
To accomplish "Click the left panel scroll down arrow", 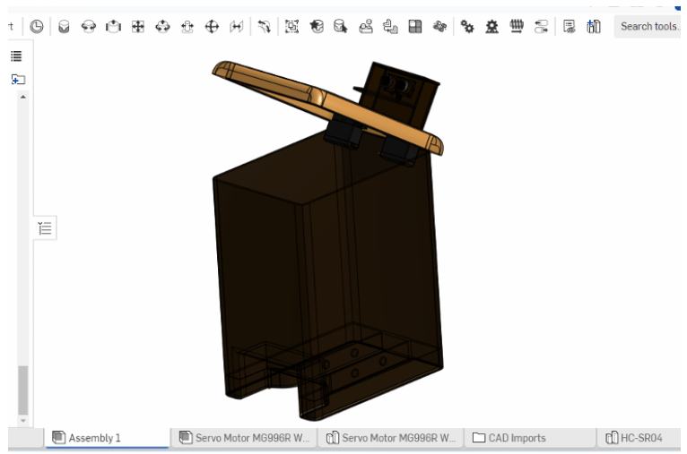I will (22, 420).
